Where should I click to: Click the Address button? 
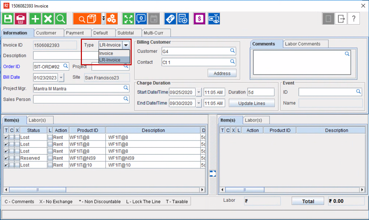pos(222,73)
